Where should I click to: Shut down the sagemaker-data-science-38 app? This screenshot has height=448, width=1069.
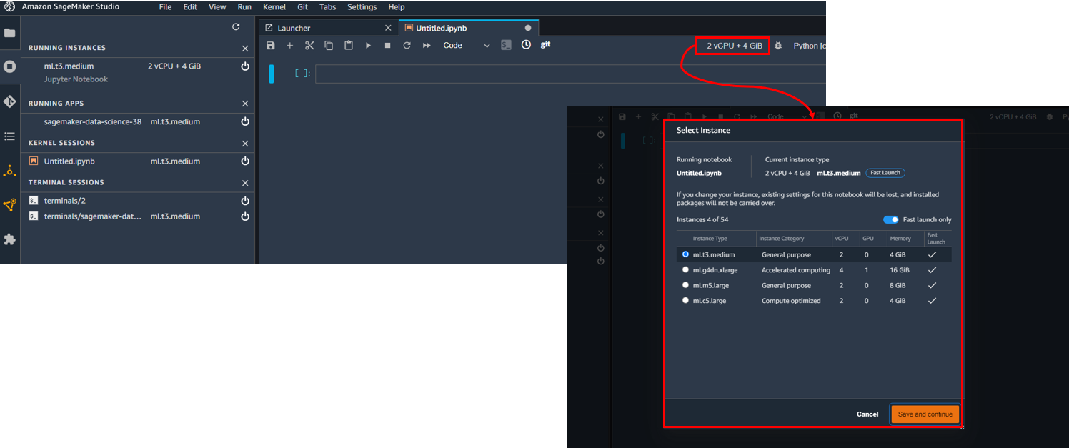click(x=245, y=121)
